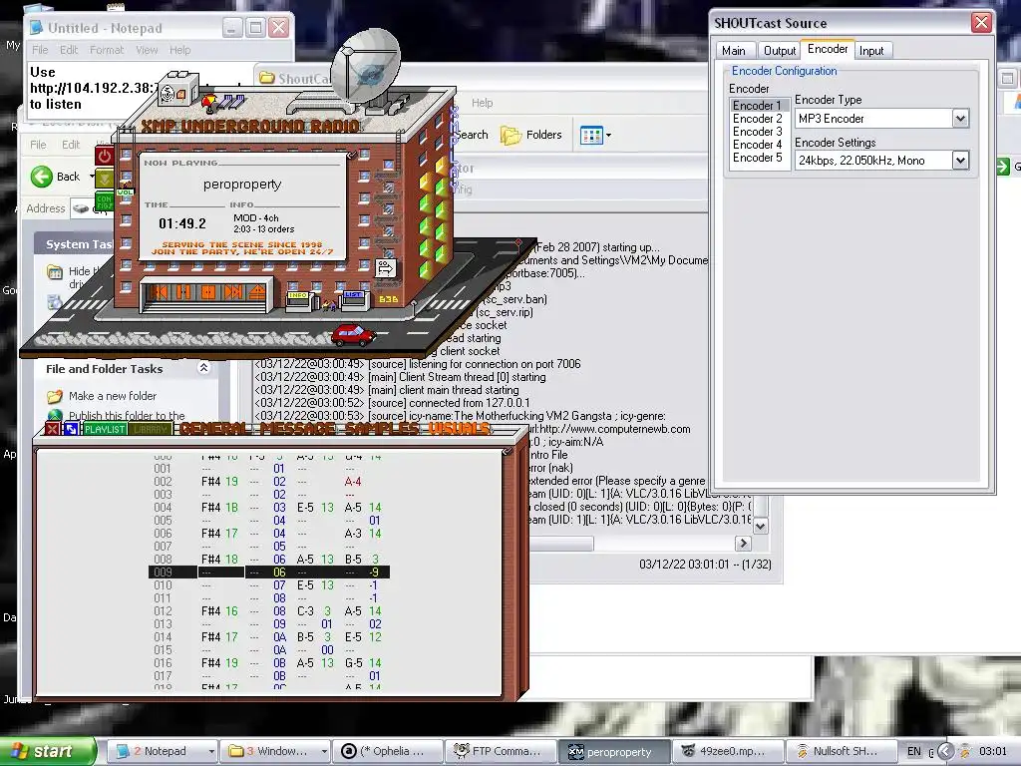Viewport: 1021px width, 766px height.
Task: Open Notepad's View menu
Action: click(x=147, y=50)
